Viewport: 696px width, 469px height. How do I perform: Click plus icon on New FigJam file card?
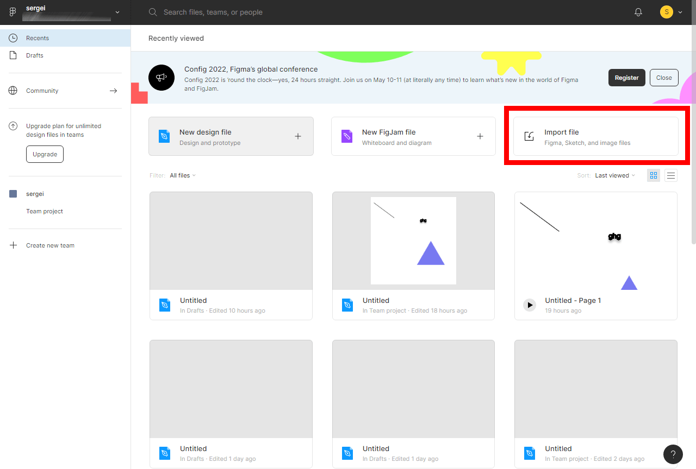pyautogui.click(x=480, y=136)
